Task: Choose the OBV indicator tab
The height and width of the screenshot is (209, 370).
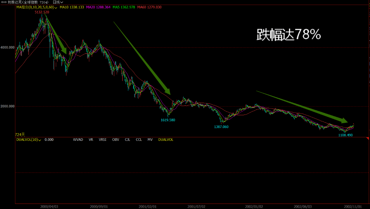Action: (115, 140)
